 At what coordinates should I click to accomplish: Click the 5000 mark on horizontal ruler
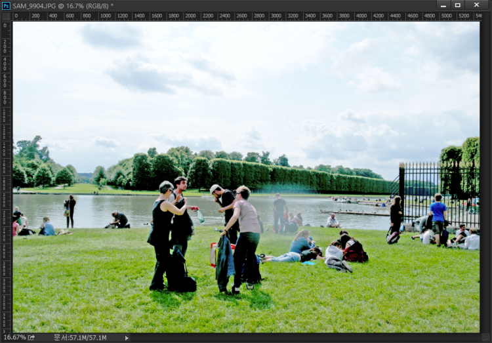click(x=447, y=16)
